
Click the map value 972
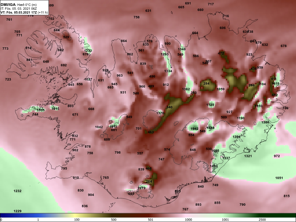(x=277, y=156)
